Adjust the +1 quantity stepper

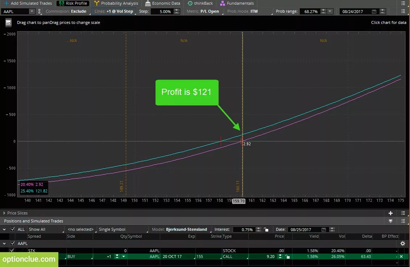click(117, 256)
